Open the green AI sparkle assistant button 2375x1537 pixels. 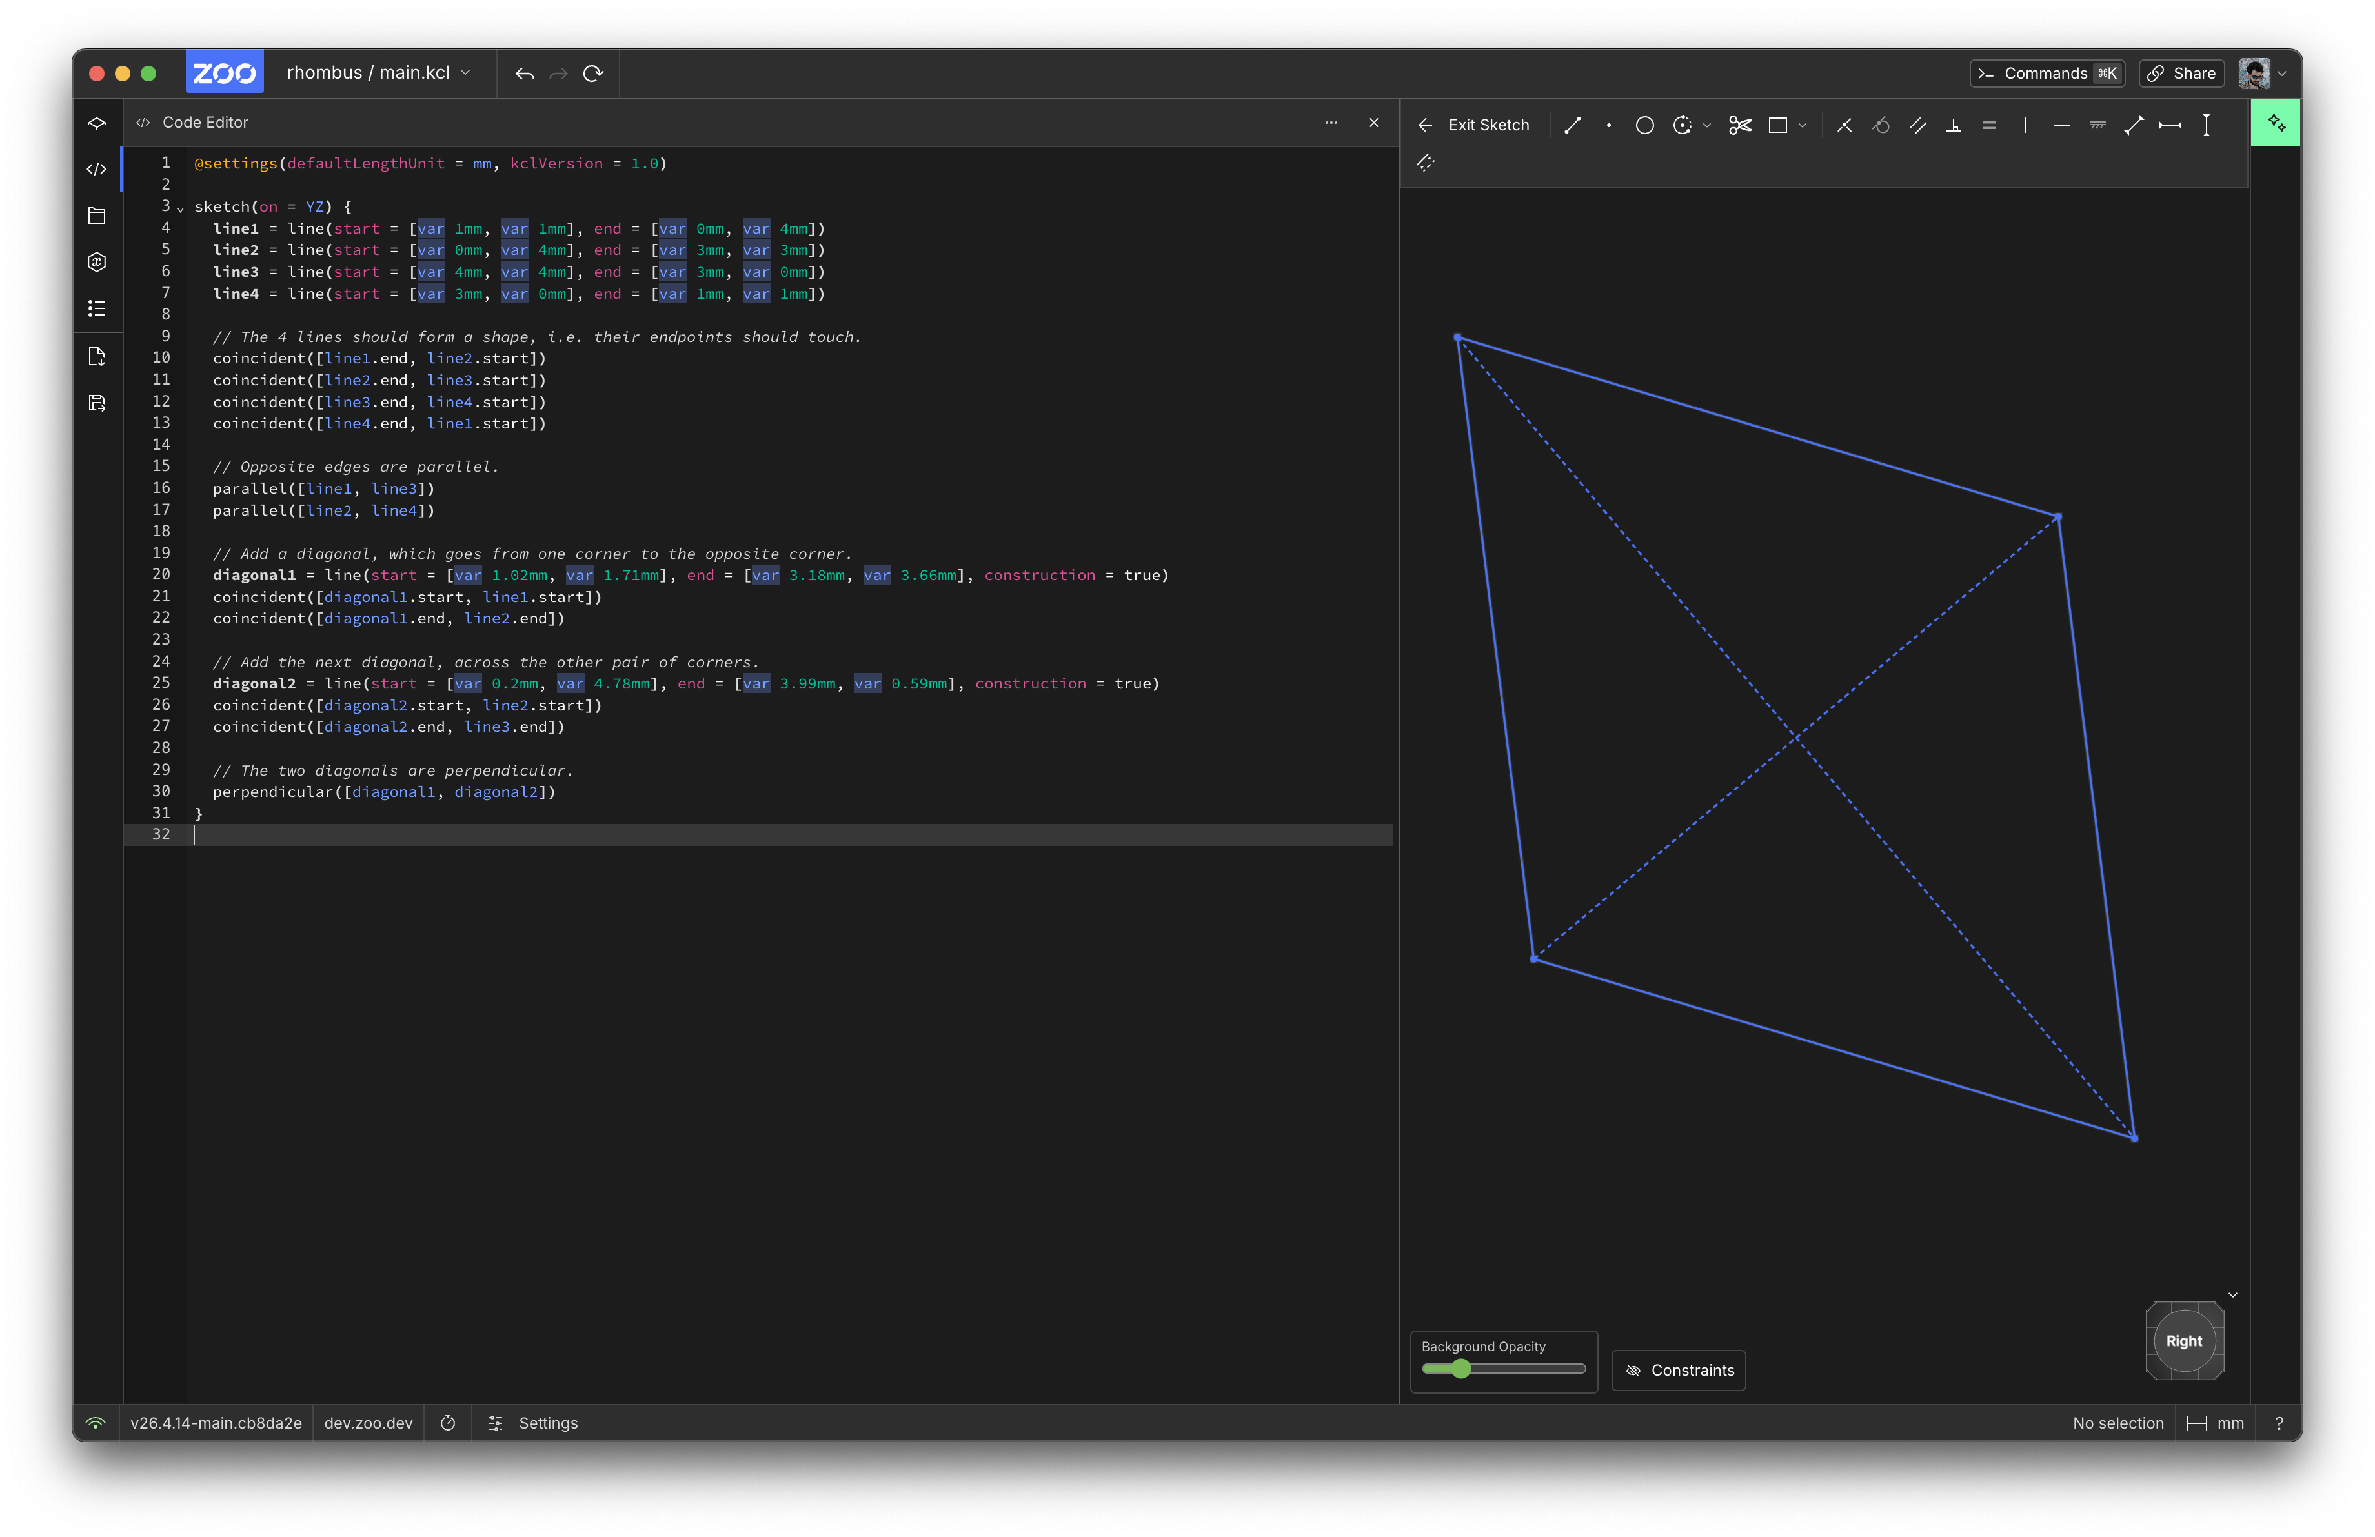(x=2276, y=123)
